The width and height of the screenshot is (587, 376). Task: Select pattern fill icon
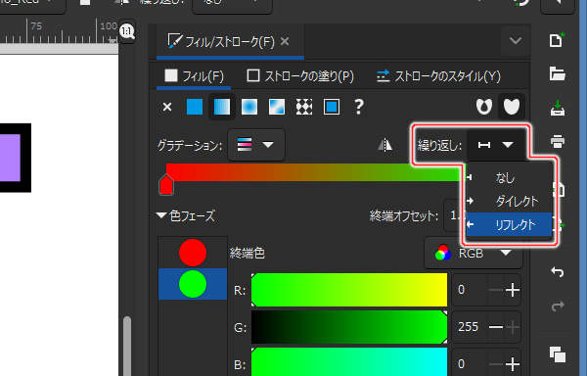[304, 107]
